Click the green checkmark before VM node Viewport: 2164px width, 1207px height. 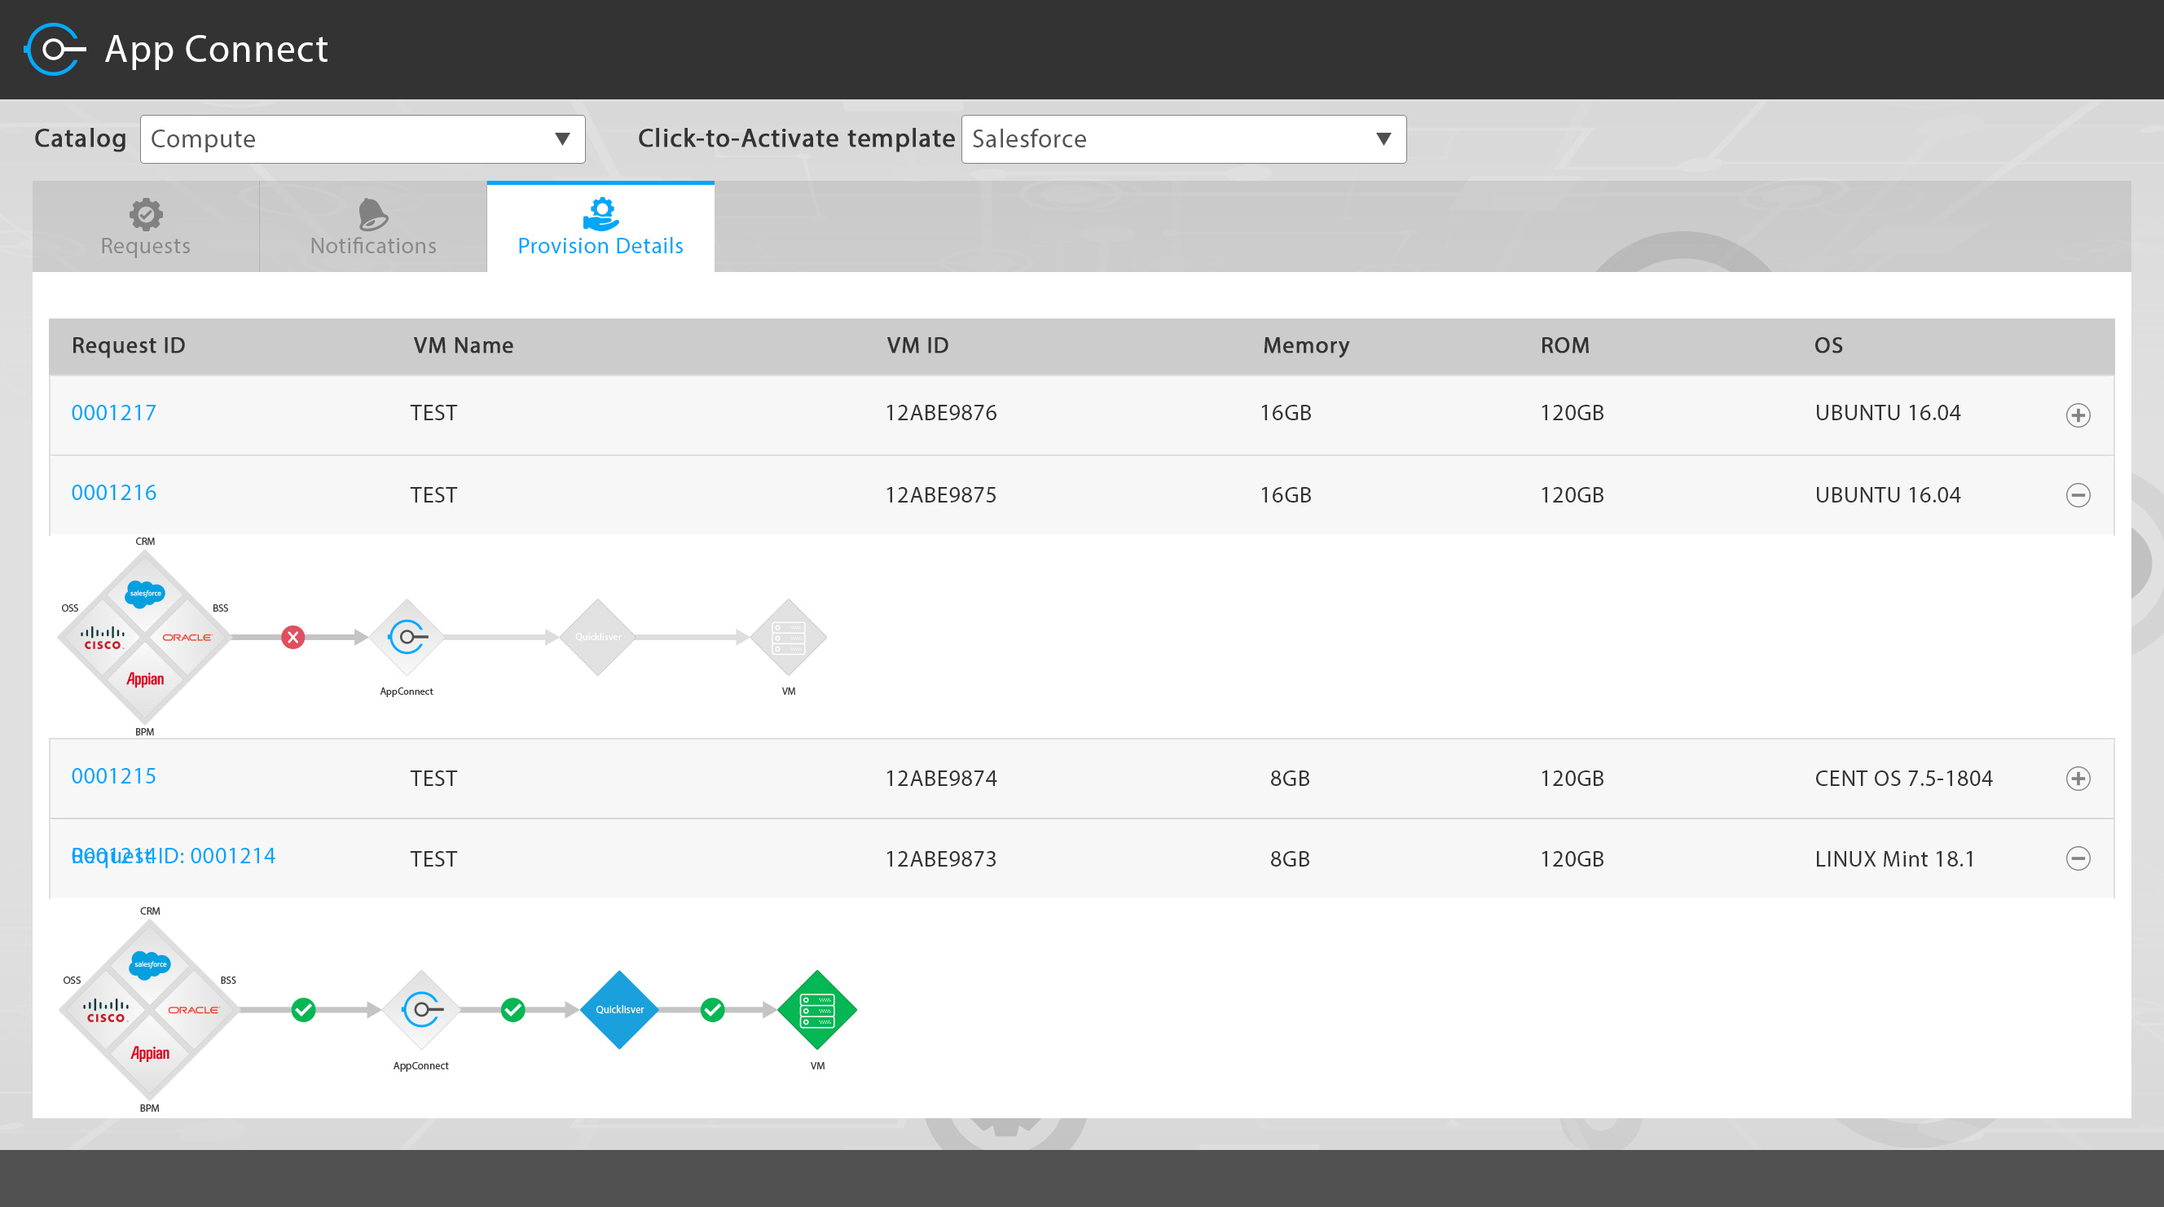[712, 1009]
